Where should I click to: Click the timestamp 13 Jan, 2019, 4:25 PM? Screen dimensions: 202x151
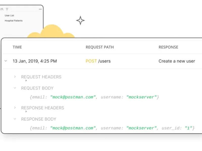pyautogui.click(x=35, y=61)
